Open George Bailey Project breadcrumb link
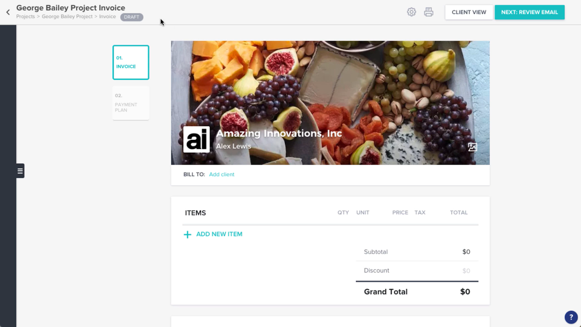The width and height of the screenshot is (581, 327). [67, 17]
